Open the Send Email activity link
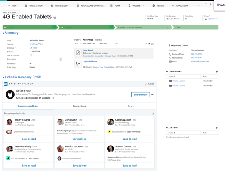This screenshot has height=171, width=225. (88, 50)
